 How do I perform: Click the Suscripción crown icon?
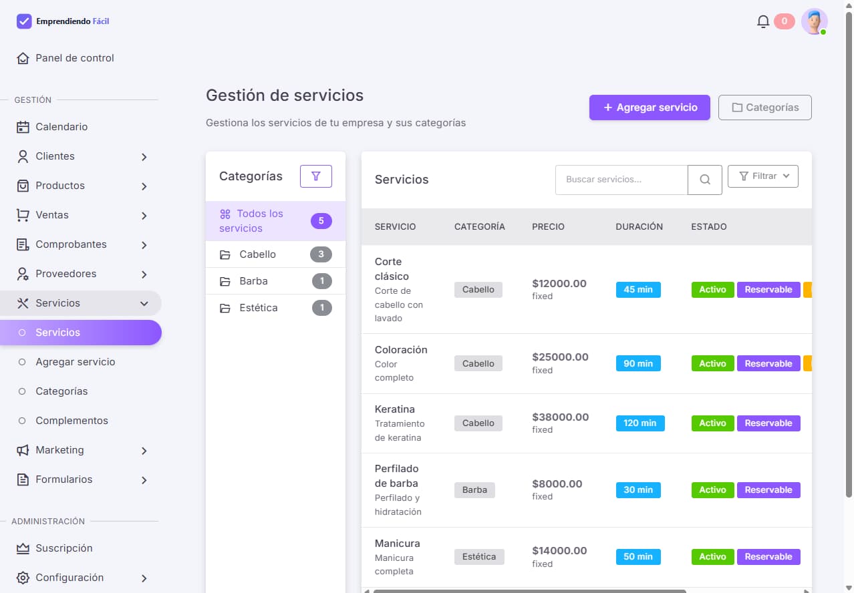[23, 548]
